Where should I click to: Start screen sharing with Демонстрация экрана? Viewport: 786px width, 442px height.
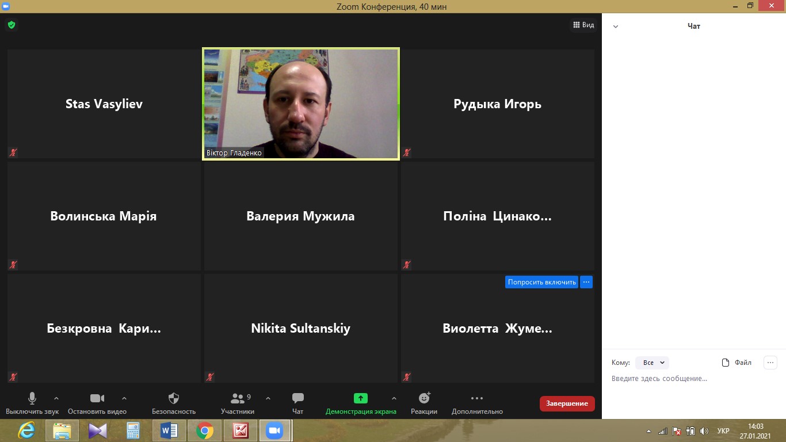[x=360, y=398]
